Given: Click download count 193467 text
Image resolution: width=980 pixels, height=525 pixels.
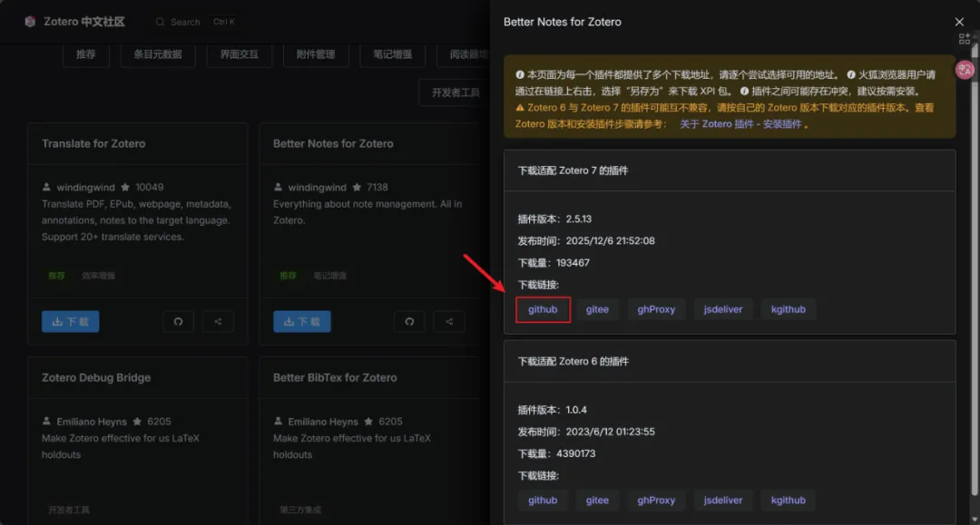Looking at the screenshot, I should click(554, 263).
